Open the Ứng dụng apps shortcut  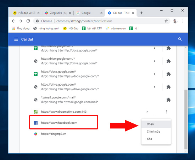[x=21, y=28]
